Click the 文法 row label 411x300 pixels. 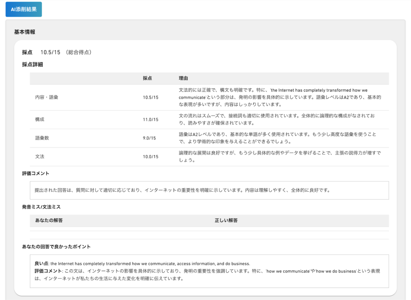40,156
